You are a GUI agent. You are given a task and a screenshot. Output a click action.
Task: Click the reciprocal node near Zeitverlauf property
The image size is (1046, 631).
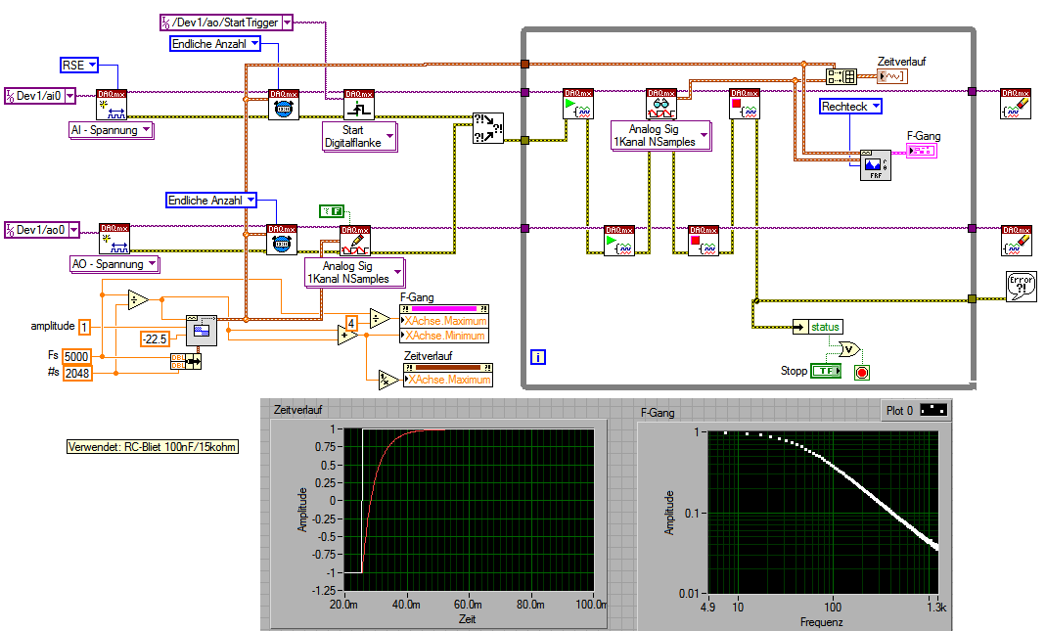(x=388, y=380)
